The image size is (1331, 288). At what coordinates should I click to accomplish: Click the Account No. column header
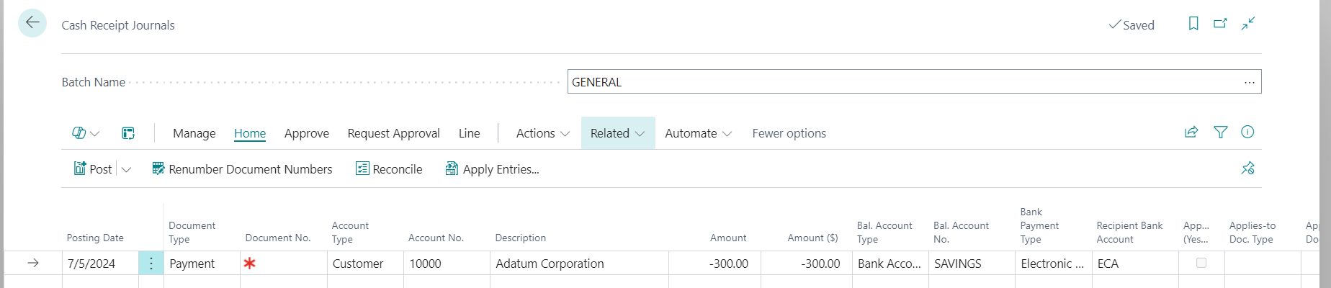click(x=436, y=238)
